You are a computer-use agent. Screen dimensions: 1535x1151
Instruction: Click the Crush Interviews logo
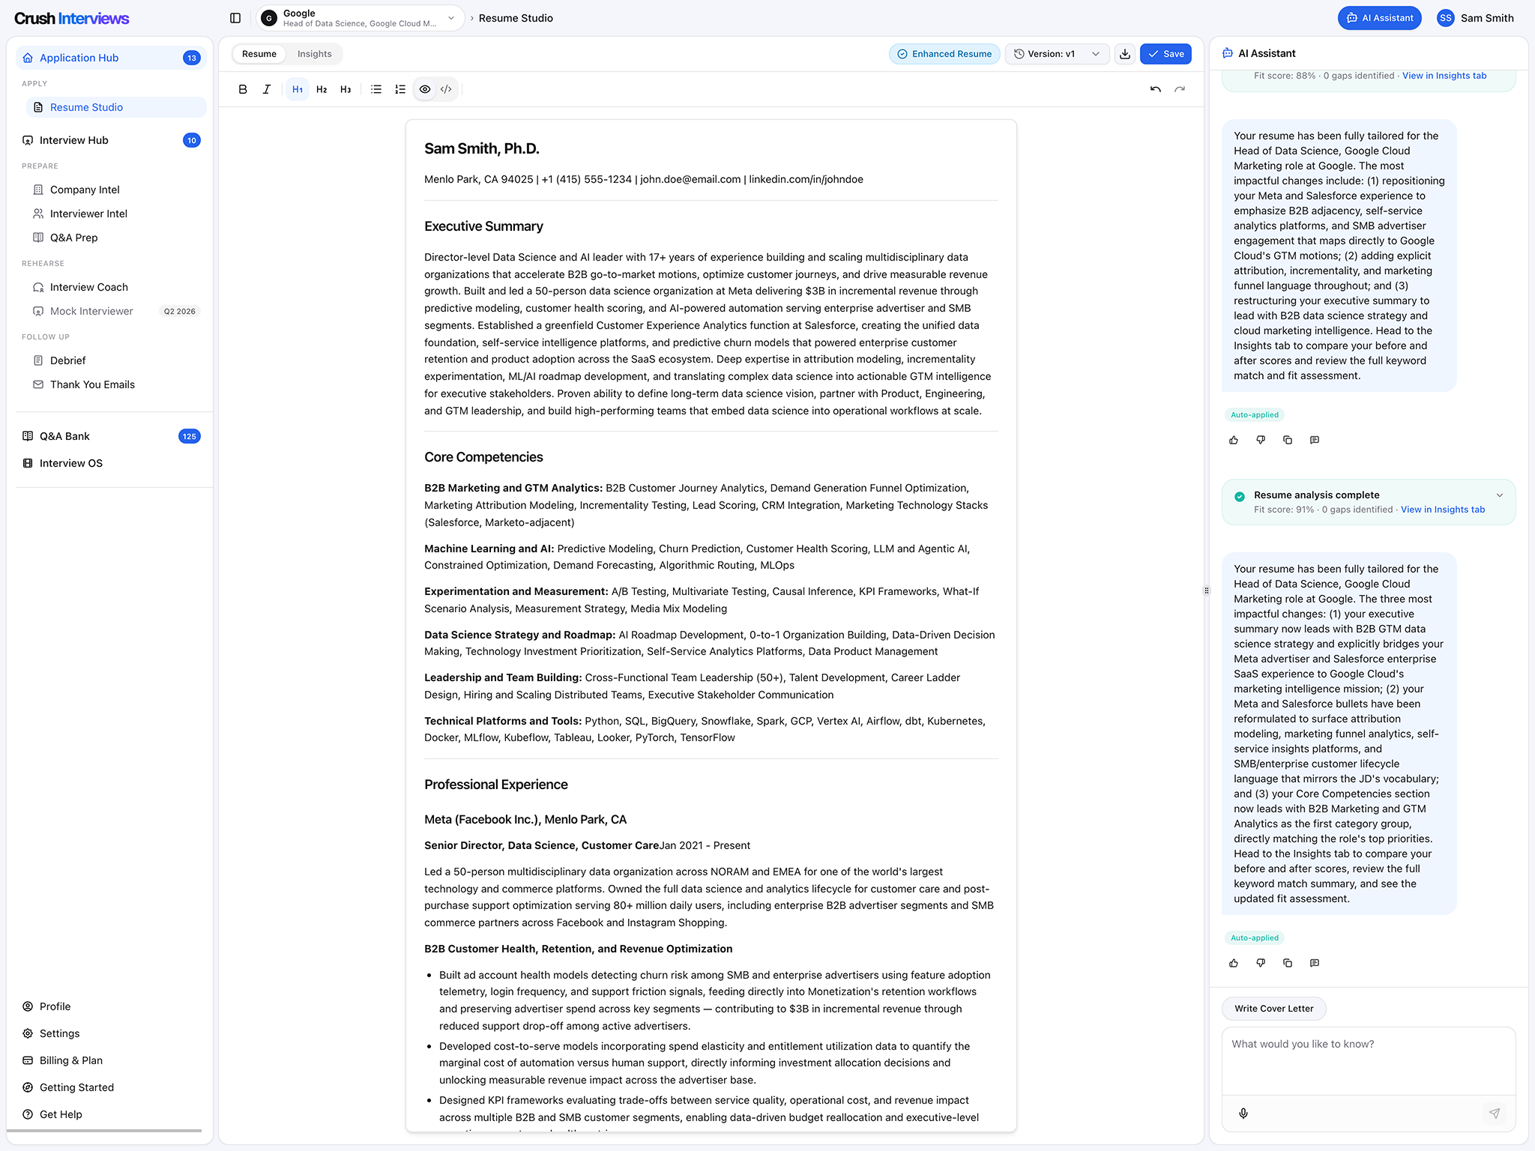pos(72,18)
